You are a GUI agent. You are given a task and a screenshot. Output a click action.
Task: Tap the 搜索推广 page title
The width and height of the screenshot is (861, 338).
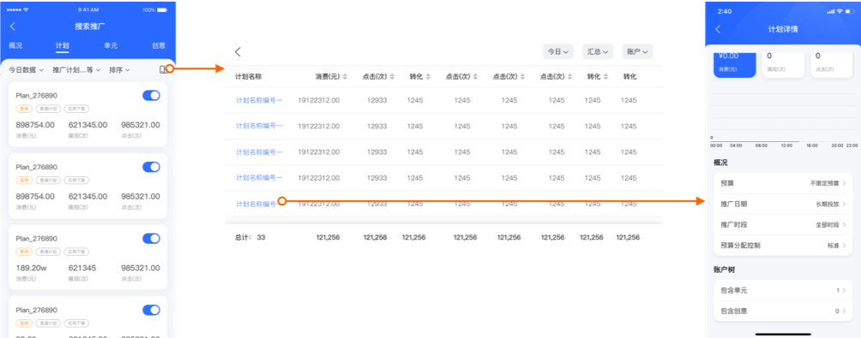coord(90,27)
